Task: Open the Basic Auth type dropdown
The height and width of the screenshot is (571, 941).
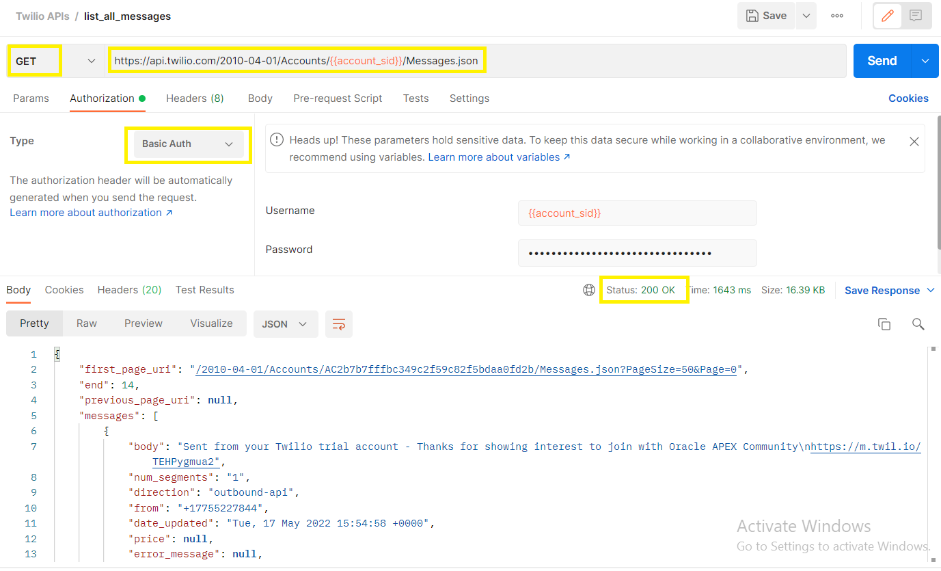Action: coord(188,144)
